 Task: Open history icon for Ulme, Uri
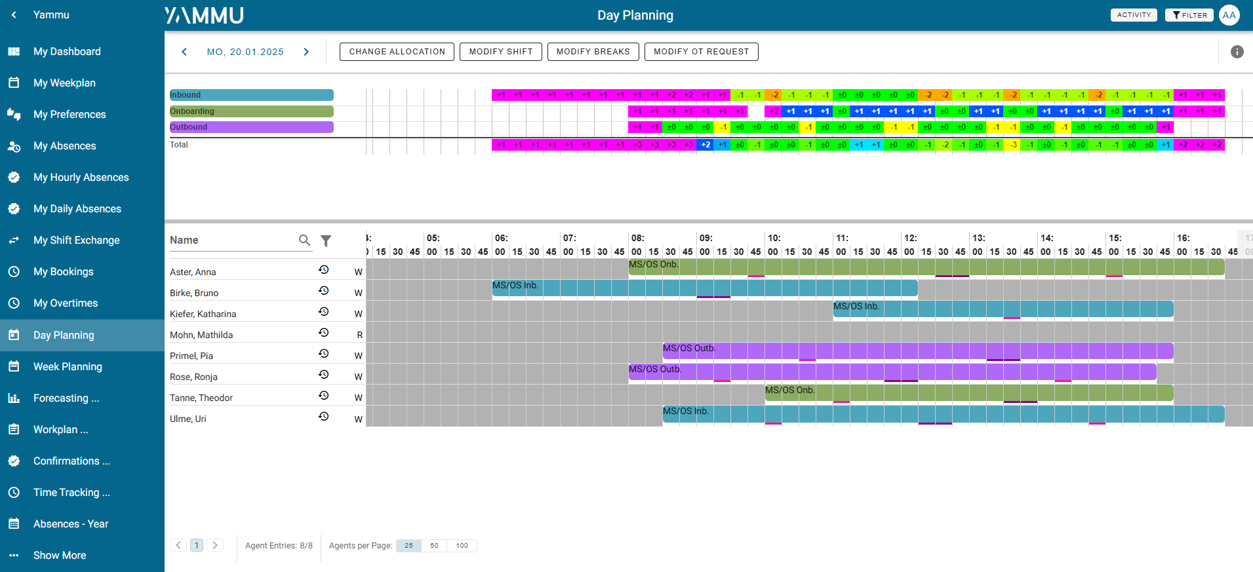[323, 417]
